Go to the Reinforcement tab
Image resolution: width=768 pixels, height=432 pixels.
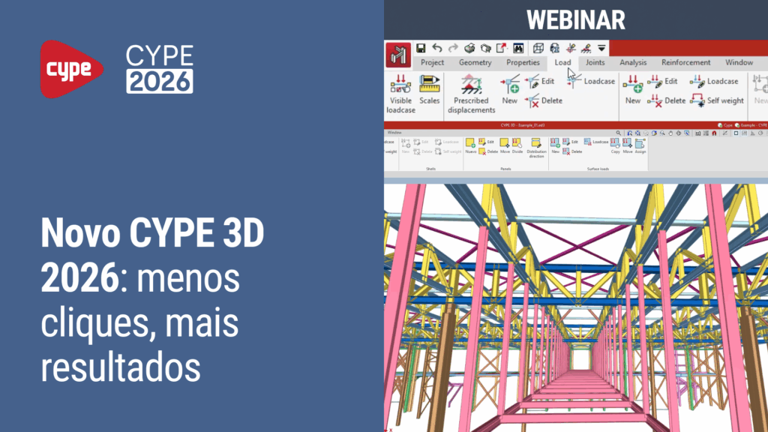685,63
